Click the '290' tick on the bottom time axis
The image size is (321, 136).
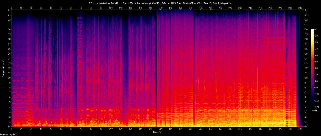pos(300,129)
